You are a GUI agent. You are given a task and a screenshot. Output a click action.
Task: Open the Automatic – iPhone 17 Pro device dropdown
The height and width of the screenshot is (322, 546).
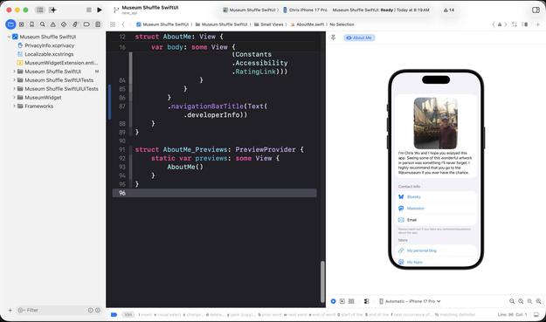[410, 301]
